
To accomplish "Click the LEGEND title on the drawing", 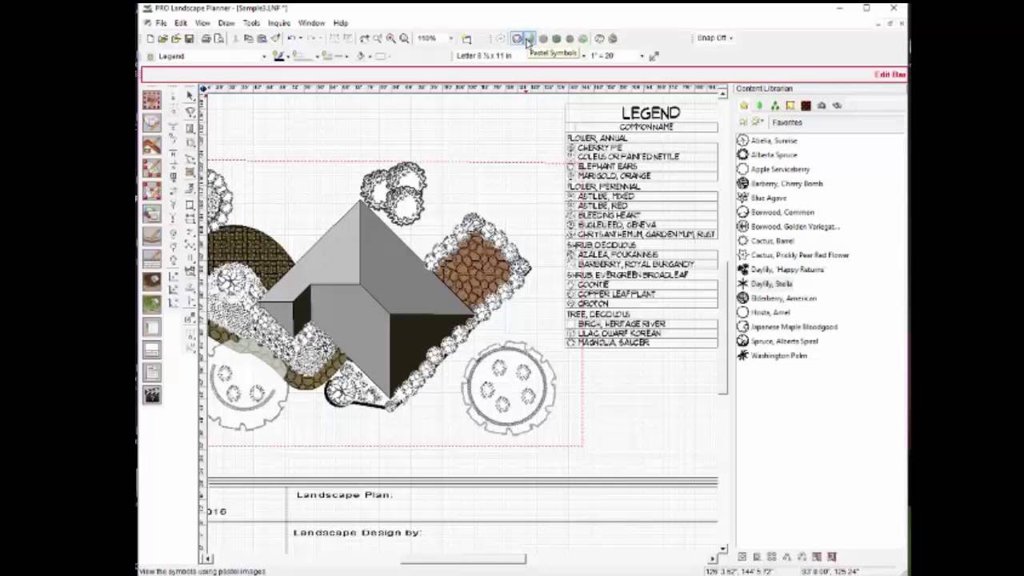I will (650, 114).
